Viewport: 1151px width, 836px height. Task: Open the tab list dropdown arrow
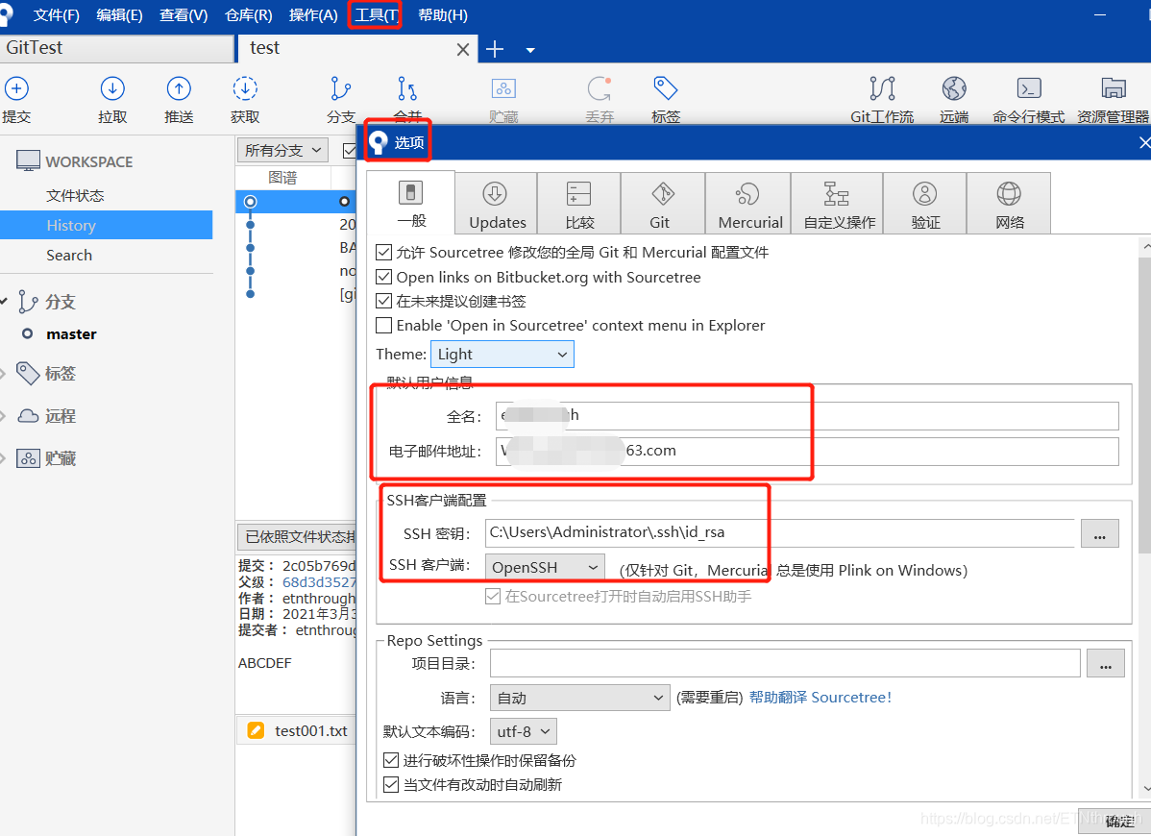pos(530,50)
